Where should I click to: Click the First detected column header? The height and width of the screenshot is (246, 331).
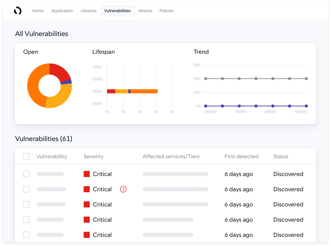pyautogui.click(x=242, y=156)
